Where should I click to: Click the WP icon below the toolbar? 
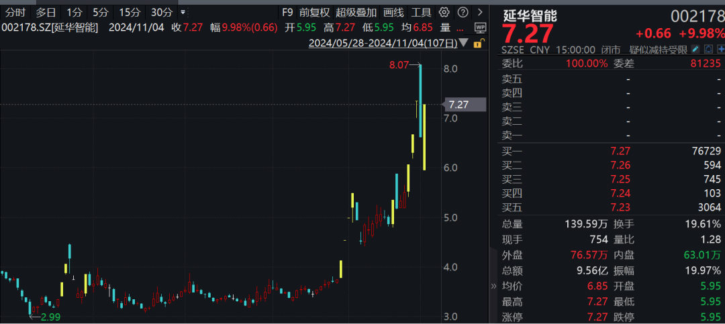pyautogui.click(x=480, y=27)
